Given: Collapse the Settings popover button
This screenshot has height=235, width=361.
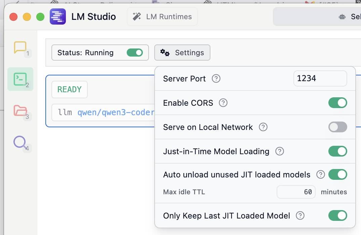Looking at the screenshot, I should (182, 53).
